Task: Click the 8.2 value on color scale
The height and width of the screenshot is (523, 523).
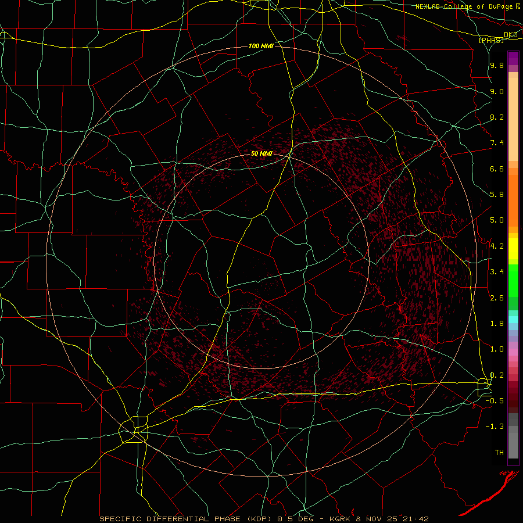Action: 497,117
